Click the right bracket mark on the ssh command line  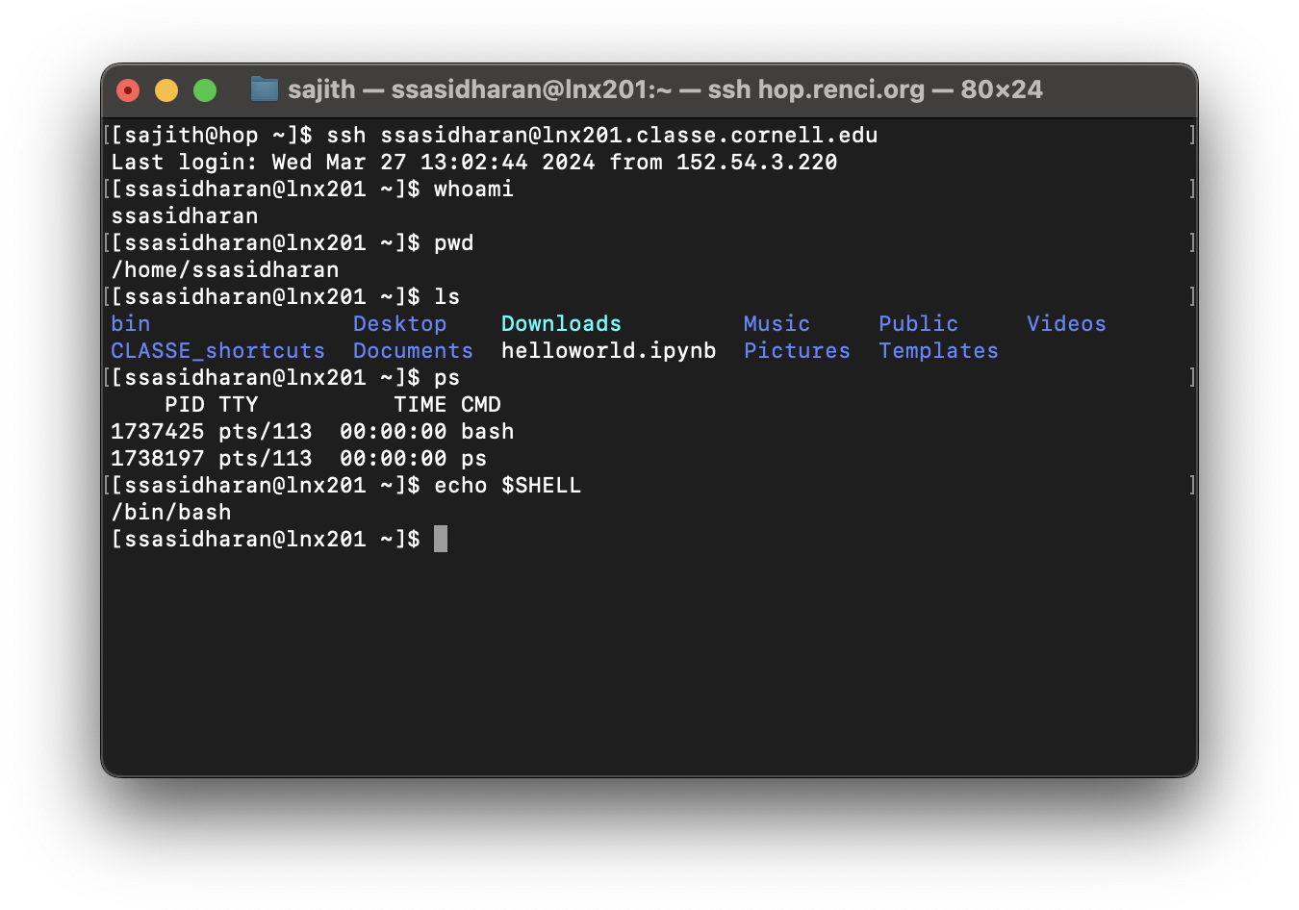point(1191,135)
